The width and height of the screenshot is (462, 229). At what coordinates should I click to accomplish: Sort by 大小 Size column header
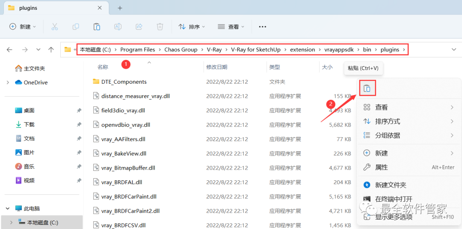tap(327, 67)
